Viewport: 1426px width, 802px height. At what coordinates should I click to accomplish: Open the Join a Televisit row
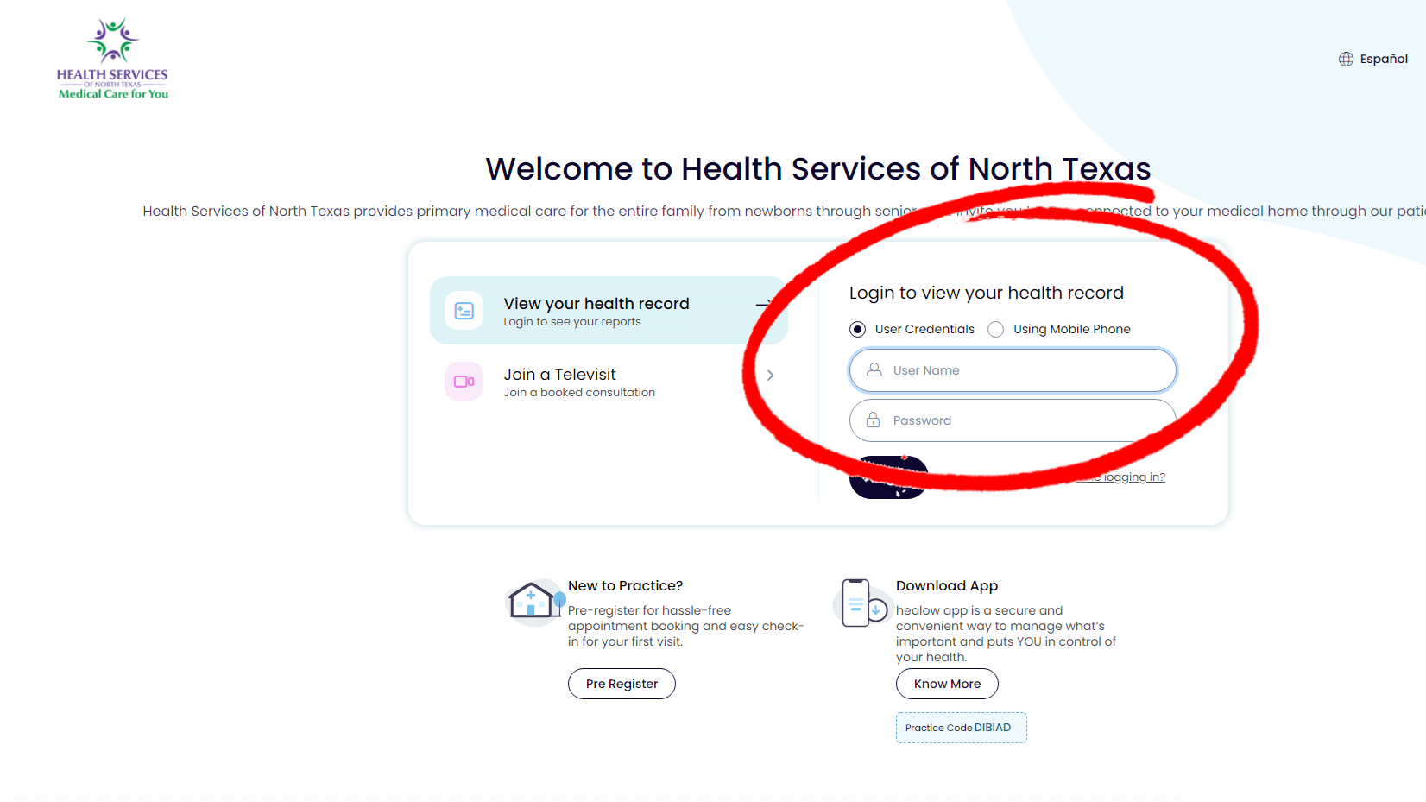point(604,381)
